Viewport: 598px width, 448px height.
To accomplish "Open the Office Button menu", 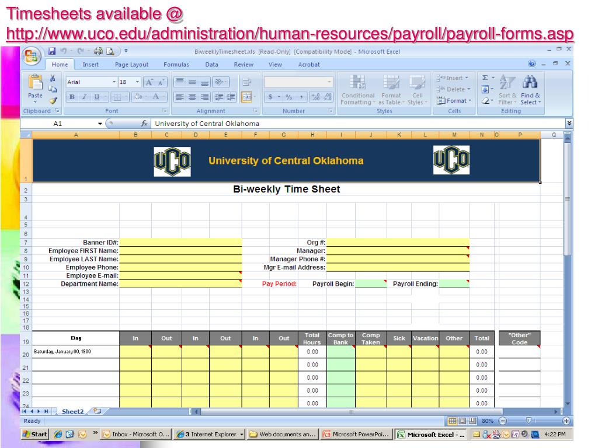I will 32,57.
